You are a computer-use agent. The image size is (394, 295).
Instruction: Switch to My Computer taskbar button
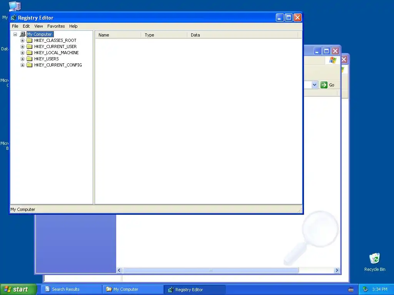point(133,289)
